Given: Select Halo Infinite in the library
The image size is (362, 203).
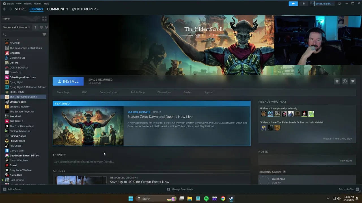Looking at the screenshot, I should [17, 180].
